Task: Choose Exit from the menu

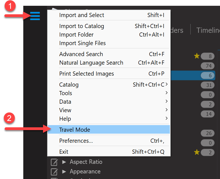Action: click(109, 152)
